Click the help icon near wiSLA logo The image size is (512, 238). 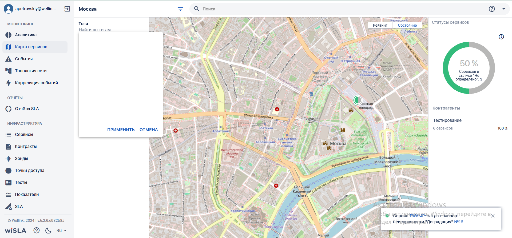point(37,231)
